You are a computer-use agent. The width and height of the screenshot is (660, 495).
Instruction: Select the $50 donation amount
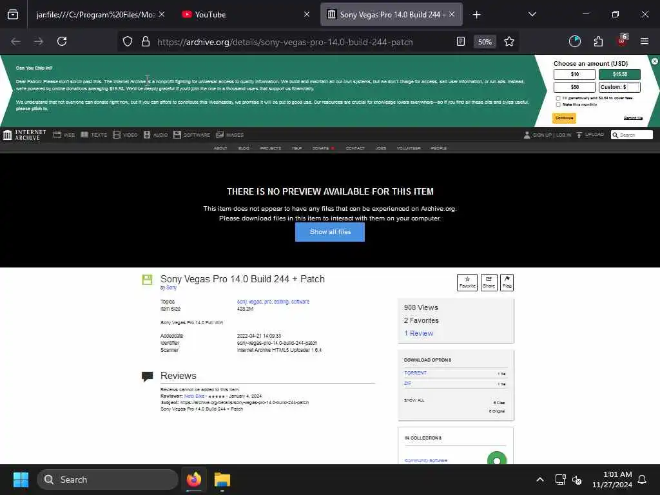point(574,87)
